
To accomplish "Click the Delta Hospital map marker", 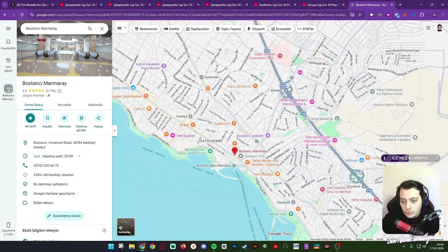I will [x=376, y=199].
